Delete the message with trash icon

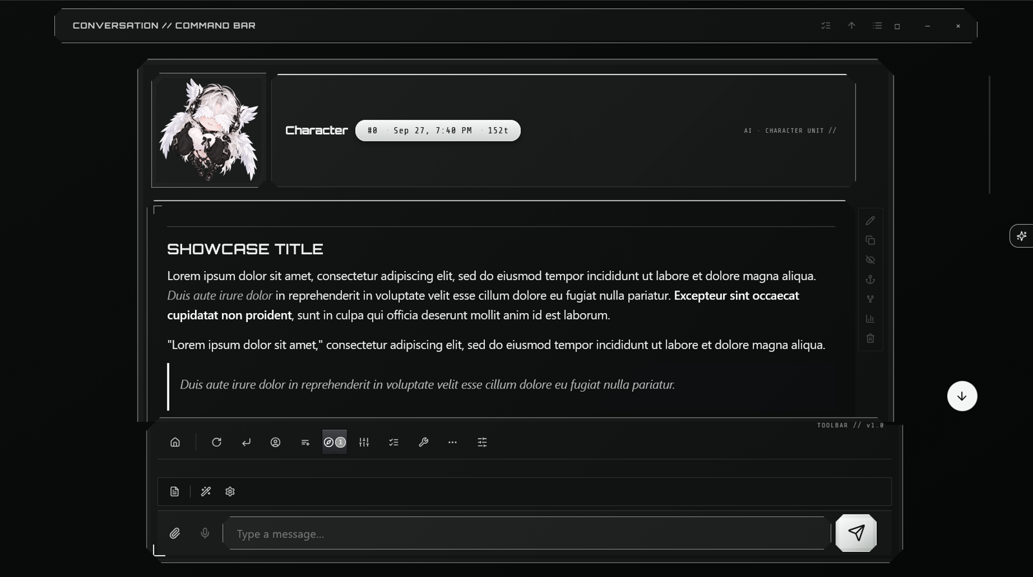[x=870, y=338]
